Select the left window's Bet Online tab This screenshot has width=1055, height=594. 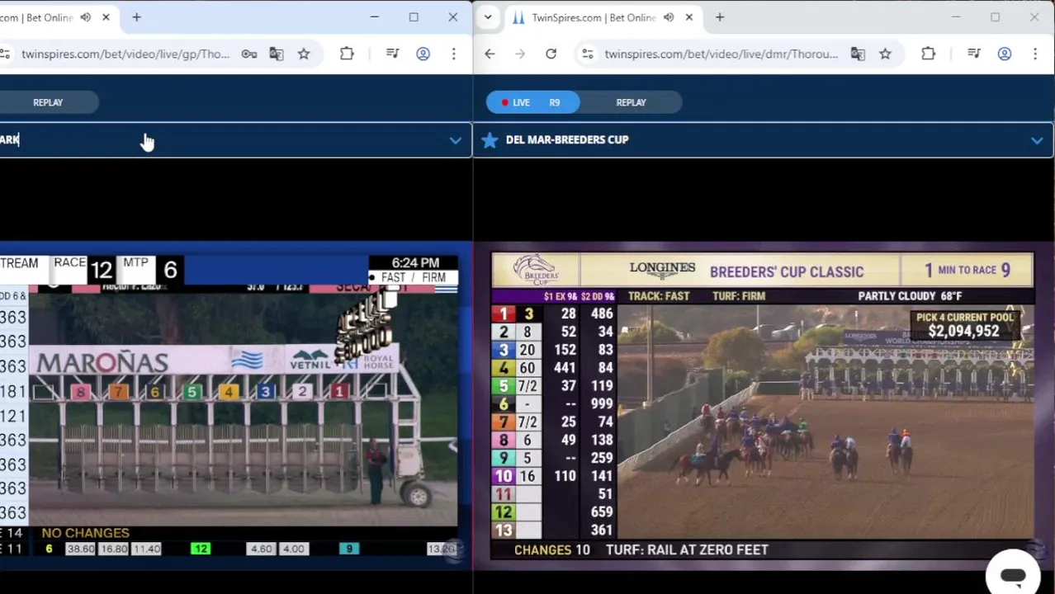tap(58, 17)
